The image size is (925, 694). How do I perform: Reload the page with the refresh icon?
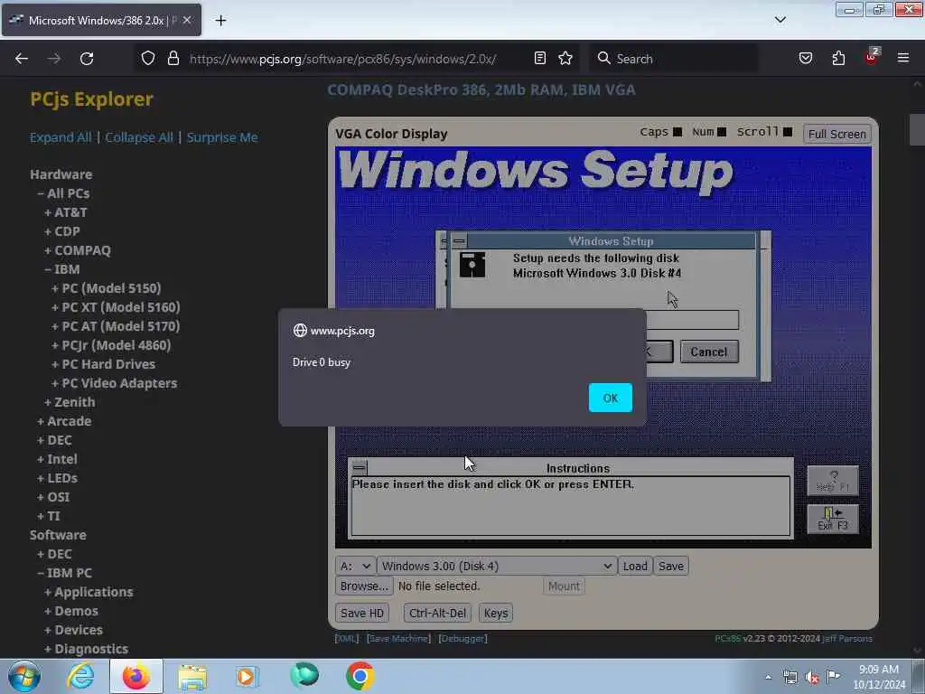coord(87,59)
